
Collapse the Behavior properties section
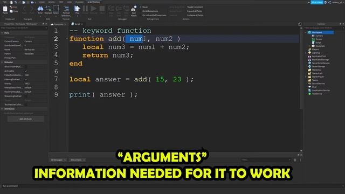pyautogui.click(x=2, y=63)
